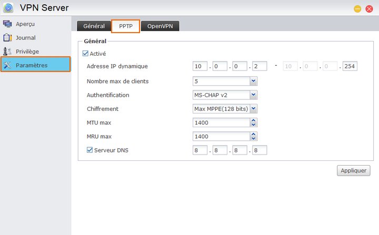Click the MTU max field
The image size is (379, 235).
pyautogui.click(x=221, y=122)
